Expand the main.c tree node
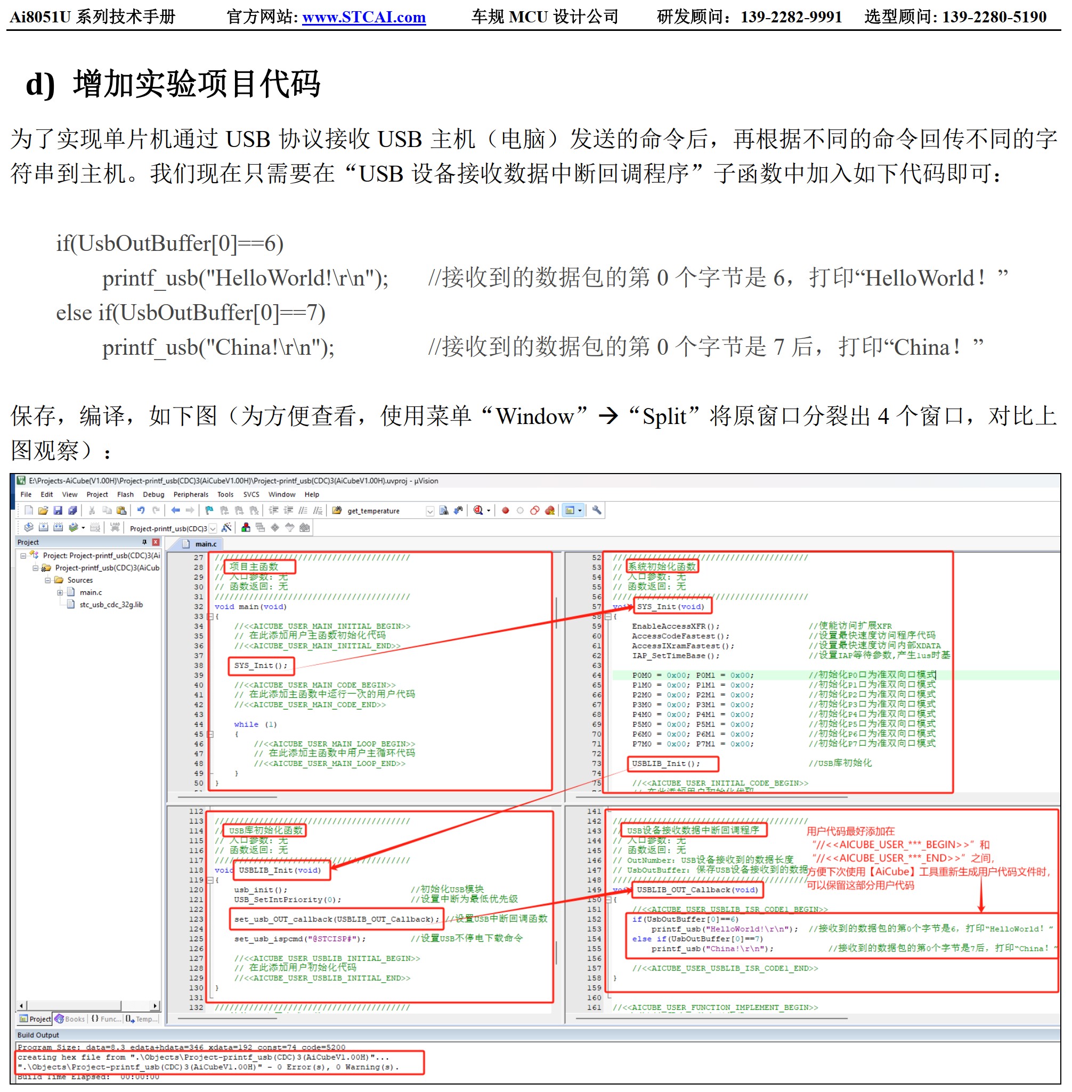The width and height of the screenshot is (1072, 1092). (60, 593)
